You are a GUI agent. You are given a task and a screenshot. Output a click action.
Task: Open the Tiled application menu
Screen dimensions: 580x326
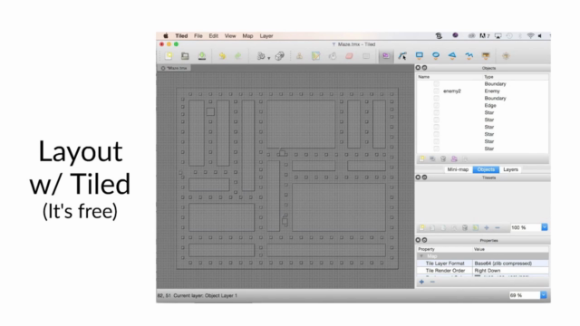tap(181, 36)
